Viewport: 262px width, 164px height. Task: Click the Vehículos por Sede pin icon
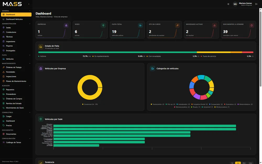click(x=41, y=119)
